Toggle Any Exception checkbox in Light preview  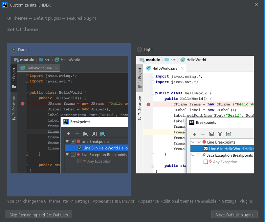(206, 162)
